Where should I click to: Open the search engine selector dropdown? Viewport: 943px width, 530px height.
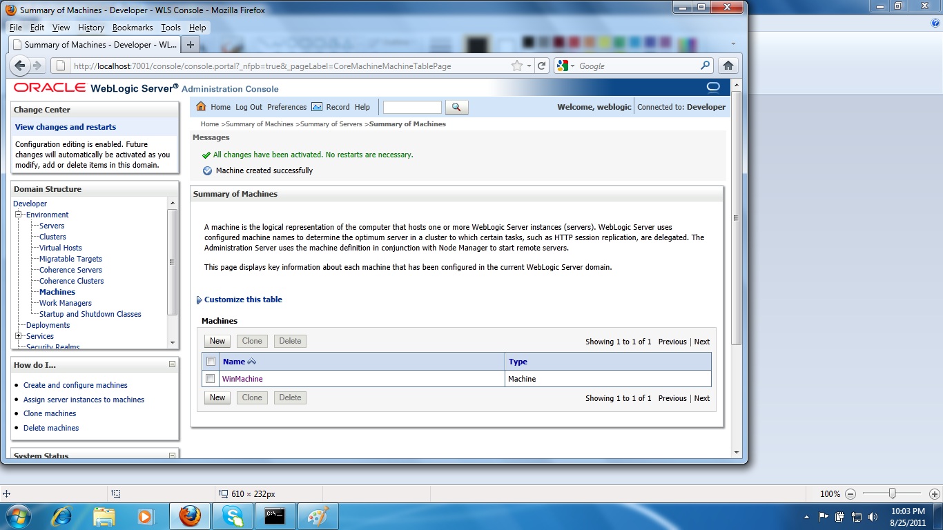573,66
